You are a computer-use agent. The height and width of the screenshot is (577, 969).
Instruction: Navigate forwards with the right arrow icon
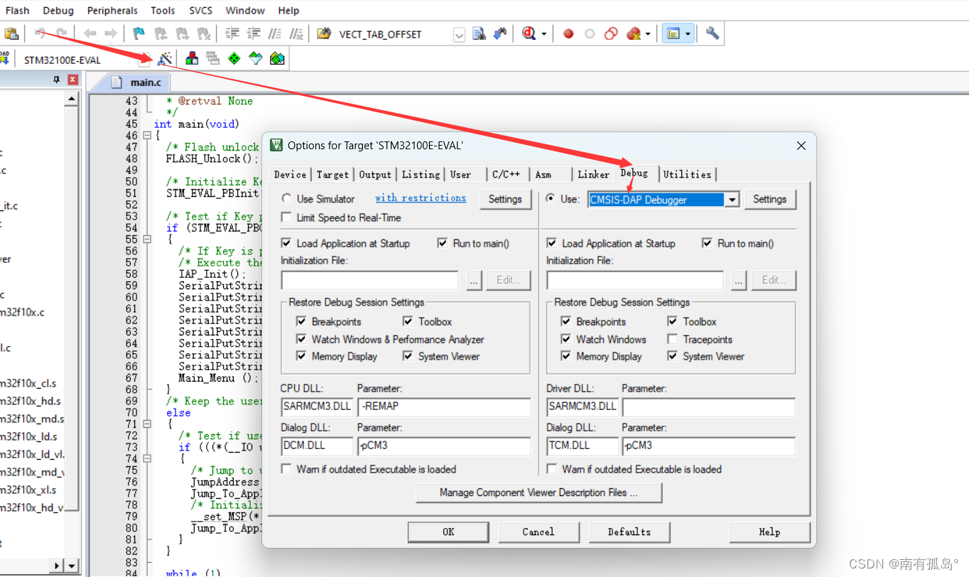pos(111,33)
